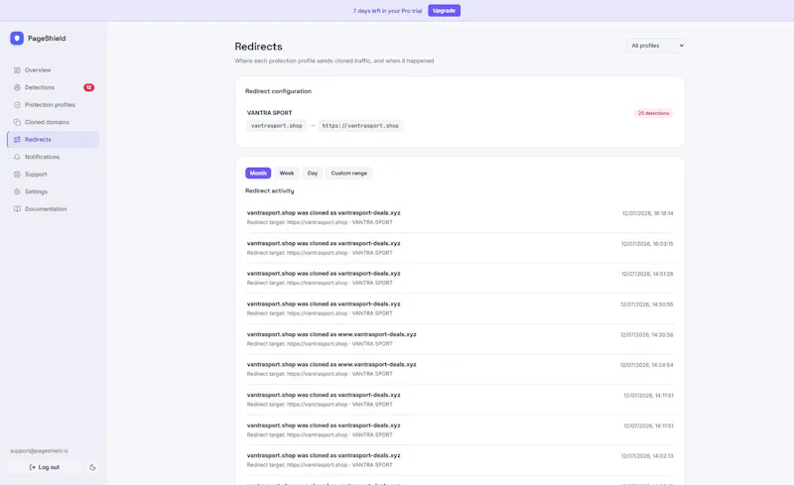Open Notifications page
This screenshot has width=794, height=485.
click(x=54, y=157)
